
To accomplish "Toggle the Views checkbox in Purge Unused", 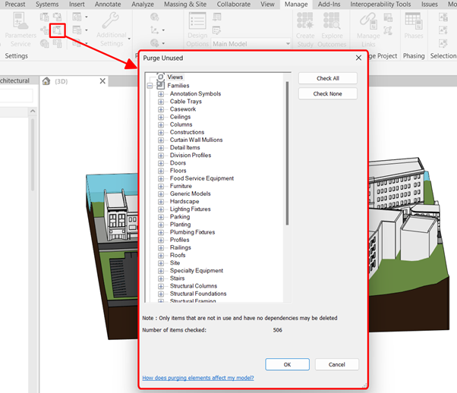I will tap(161, 77).
